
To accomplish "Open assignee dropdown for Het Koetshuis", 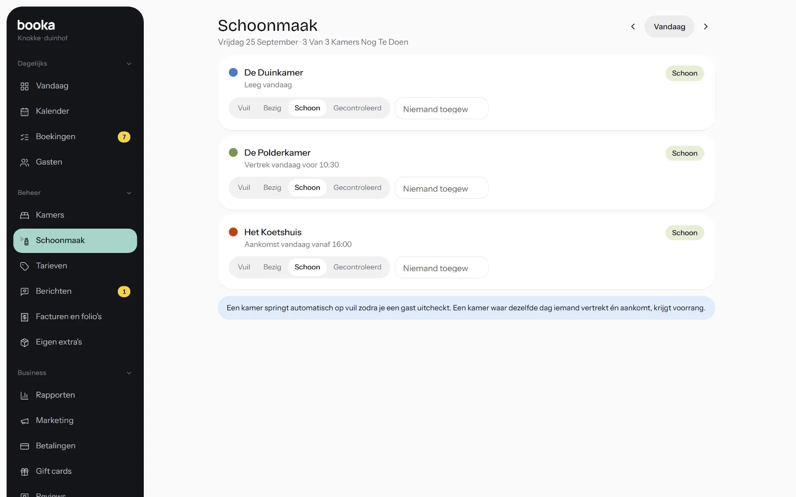I will coord(441,267).
